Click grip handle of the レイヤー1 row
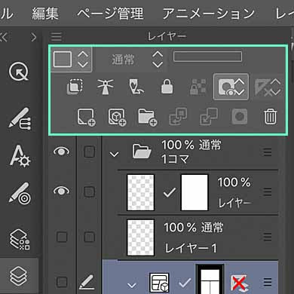Image resolution: width=294 pixels, height=294 pixels. [268, 237]
